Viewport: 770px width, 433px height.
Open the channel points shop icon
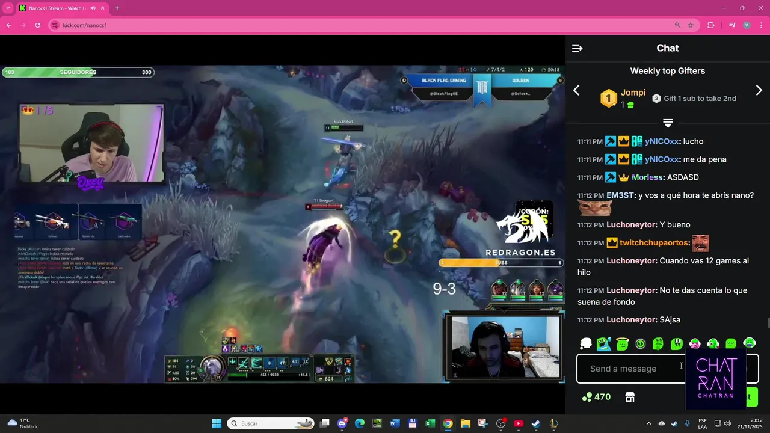630,397
